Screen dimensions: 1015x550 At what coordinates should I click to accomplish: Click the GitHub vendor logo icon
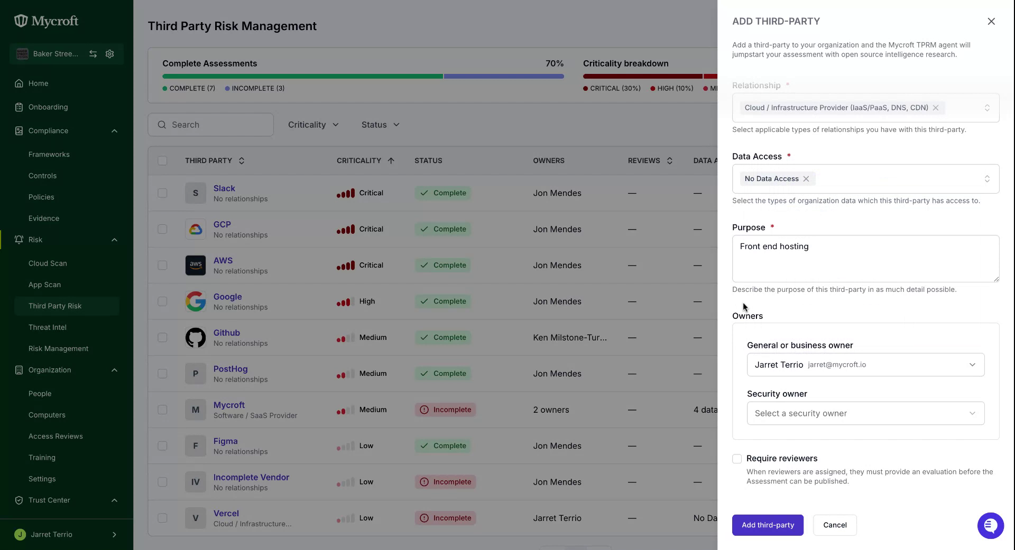pos(196,338)
